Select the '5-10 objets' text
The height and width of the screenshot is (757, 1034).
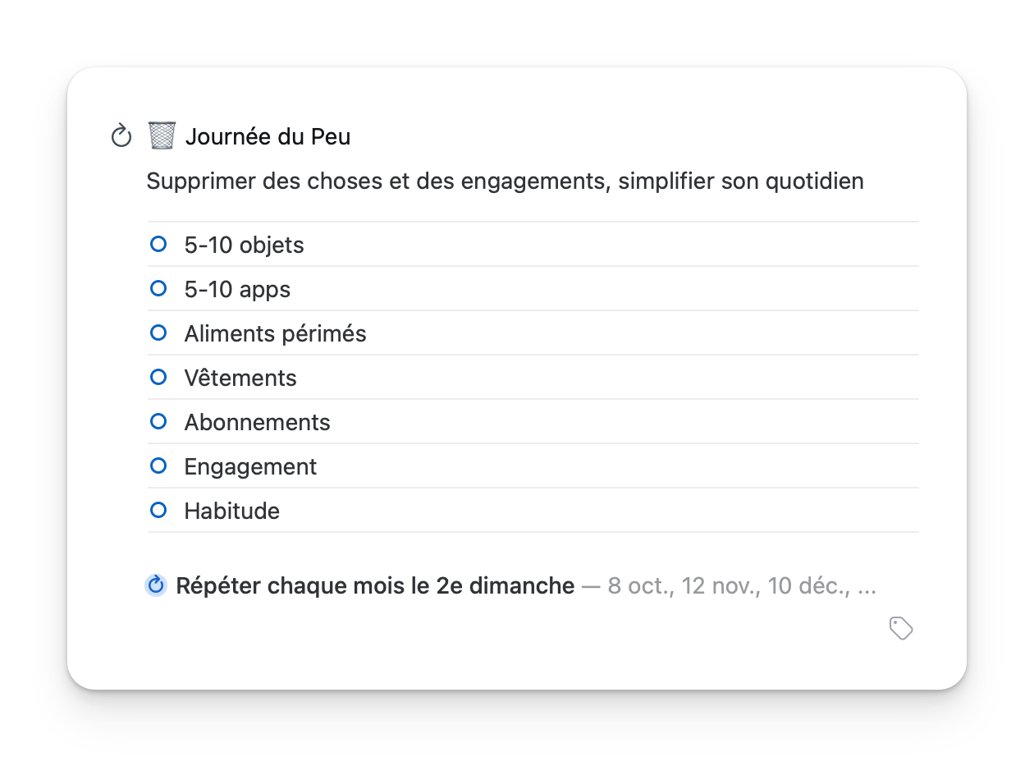click(244, 245)
